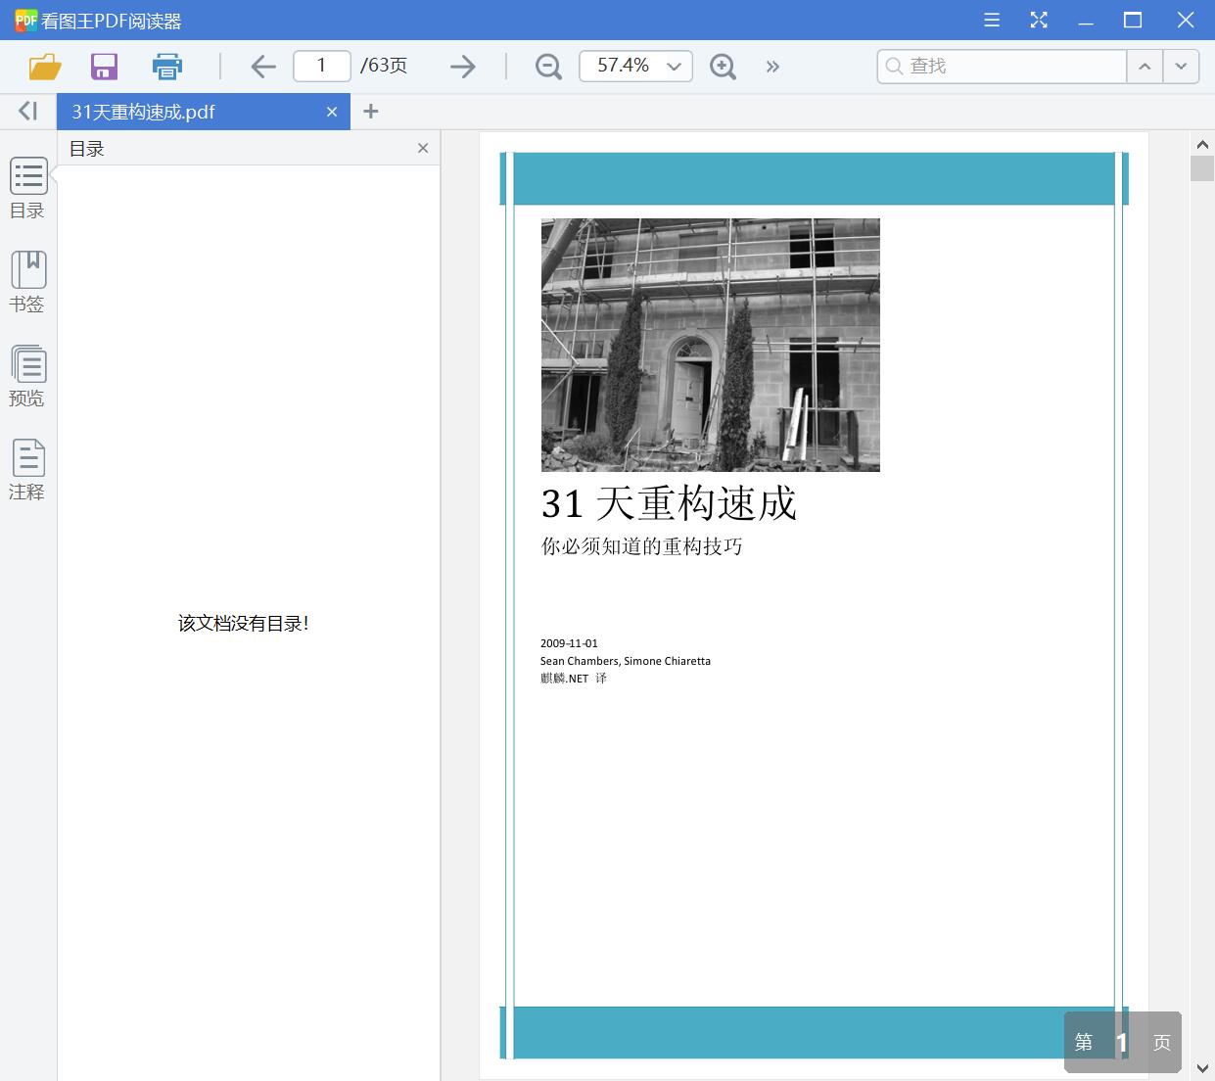
Task: Open the application hamburger menu
Action: tap(991, 20)
